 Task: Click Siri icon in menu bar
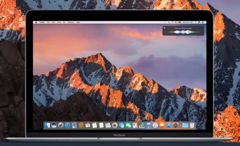[199, 22]
